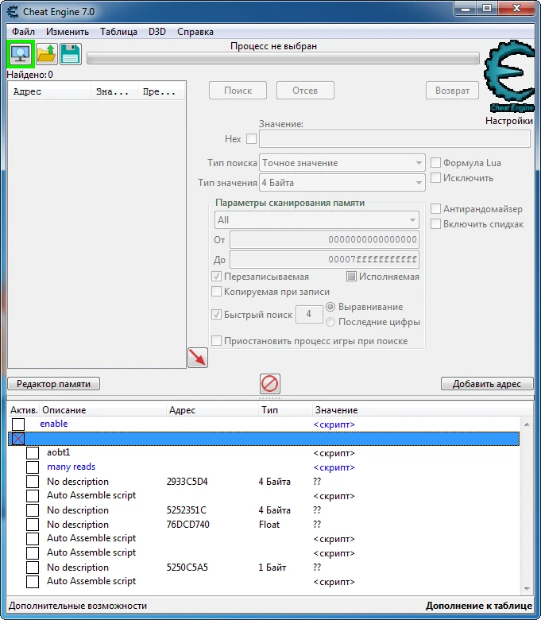Toggle the Перезаписываемая checkbox
The image size is (541, 620).
pos(217,276)
